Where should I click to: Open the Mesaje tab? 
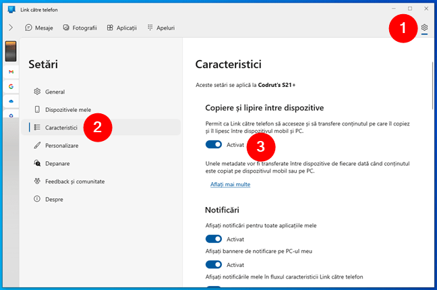point(39,28)
